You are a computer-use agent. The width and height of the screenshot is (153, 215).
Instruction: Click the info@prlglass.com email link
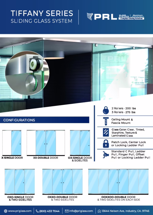tap(81, 211)
